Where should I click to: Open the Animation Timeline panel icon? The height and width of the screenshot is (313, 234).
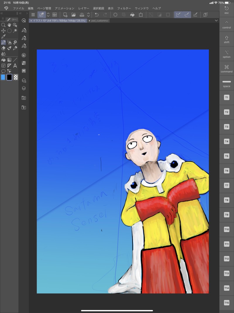(x=24, y=71)
